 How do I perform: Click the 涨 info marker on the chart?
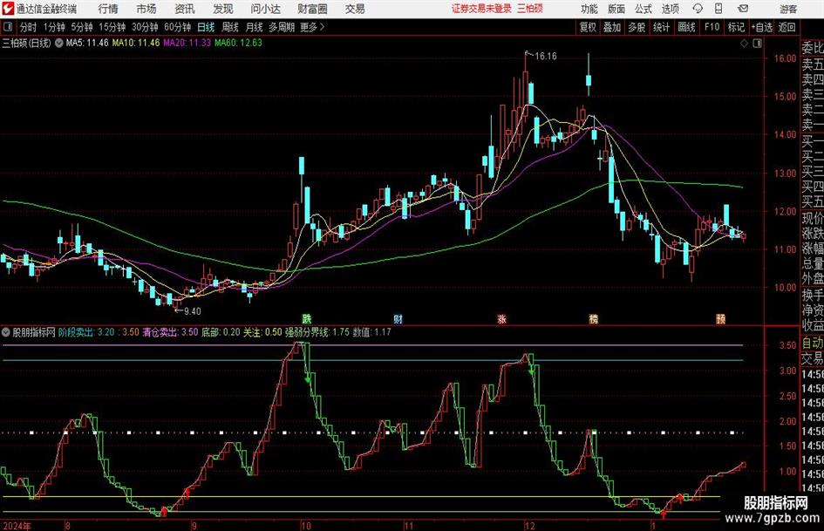pyautogui.click(x=502, y=318)
